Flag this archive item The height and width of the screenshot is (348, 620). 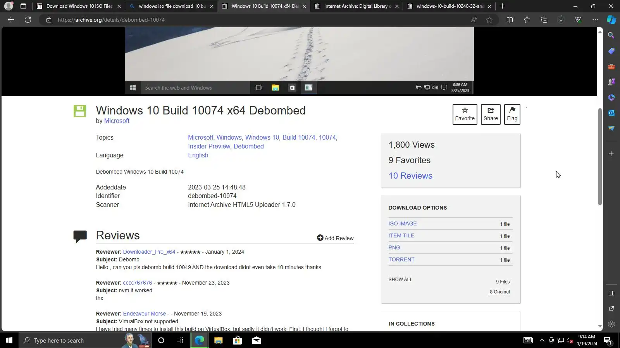[512, 114]
